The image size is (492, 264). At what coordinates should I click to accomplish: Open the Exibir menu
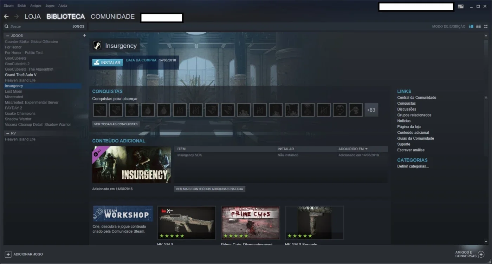(x=22, y=6)
